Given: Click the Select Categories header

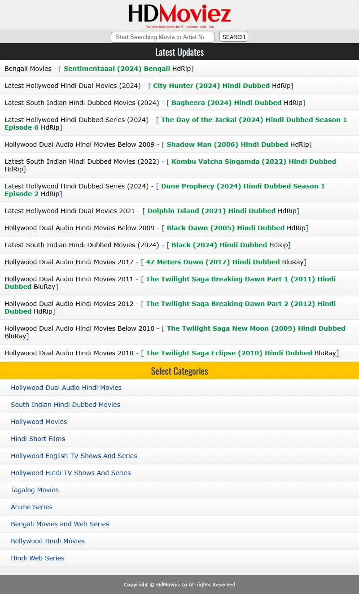Looking at the screenshot, I should tap(179, 371).
